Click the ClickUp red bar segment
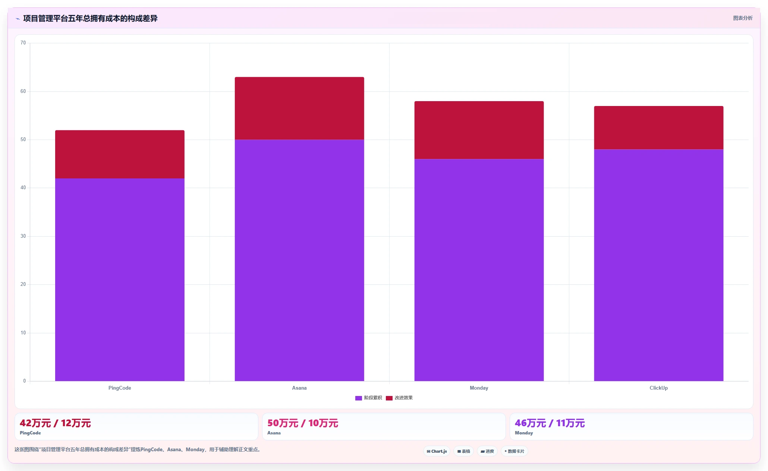The width and height of the screenshot is (768, 471). click(x=659, y=128)
